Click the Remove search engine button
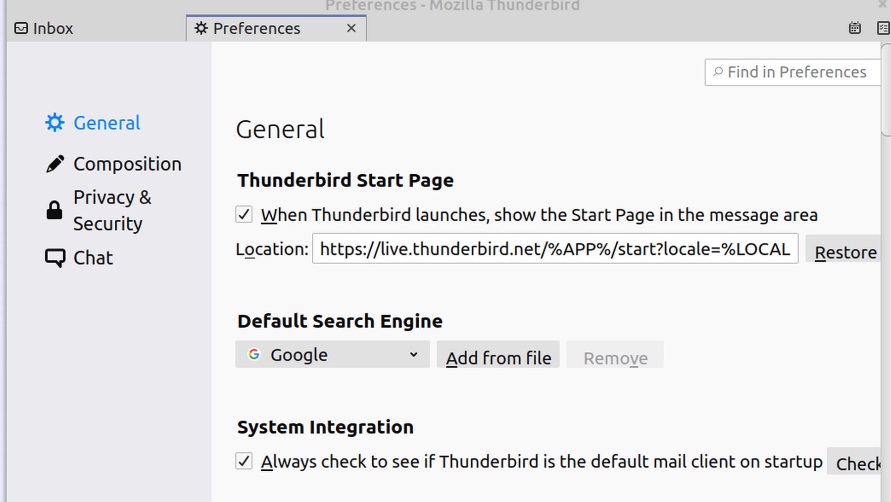Image resolution: width=891 pixels, height=502 pixels. tap(615, 354)
